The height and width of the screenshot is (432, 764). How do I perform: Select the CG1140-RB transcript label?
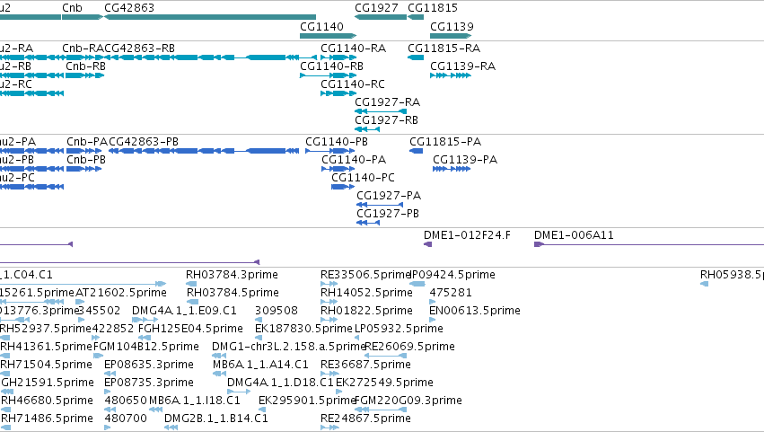[x=332, y=66]
